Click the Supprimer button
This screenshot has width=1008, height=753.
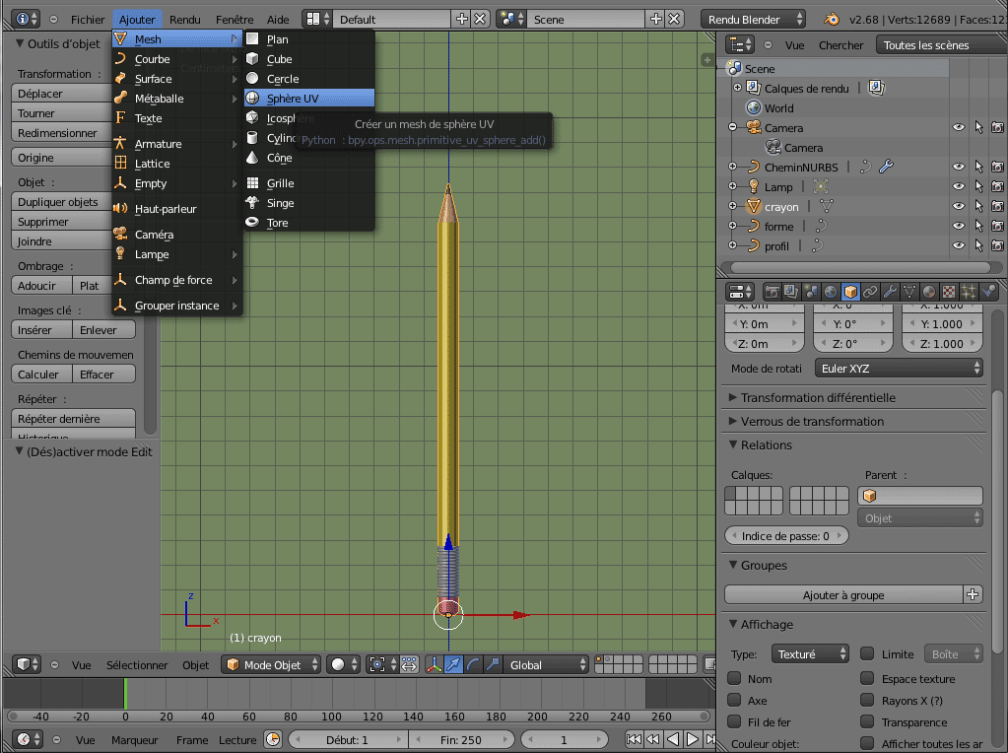pyautogui.click(x=62, y=222)
